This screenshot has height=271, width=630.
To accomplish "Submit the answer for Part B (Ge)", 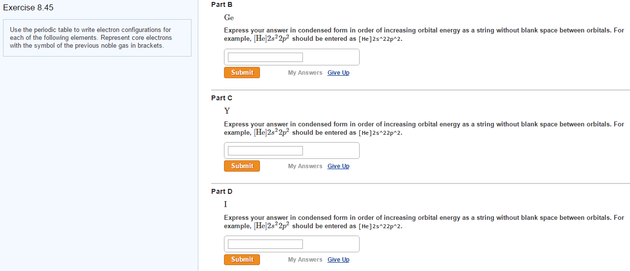I will click(242, 73).
